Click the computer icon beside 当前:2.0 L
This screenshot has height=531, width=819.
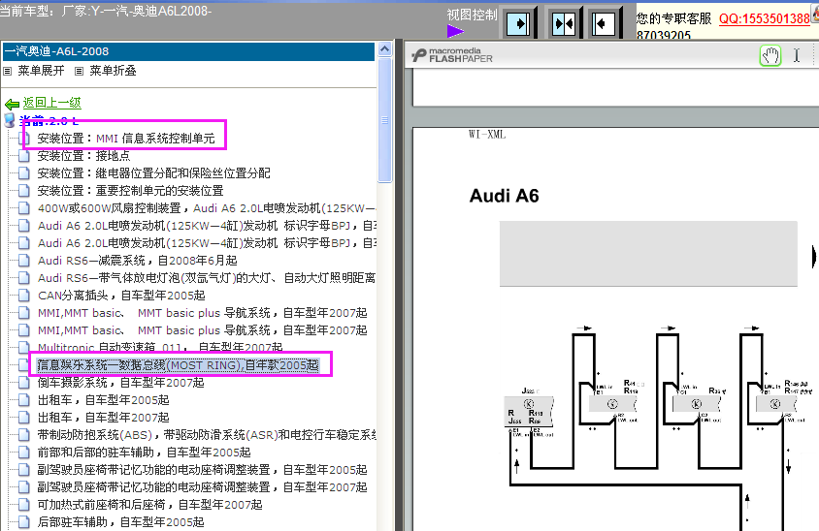click(x=10, y=120)
